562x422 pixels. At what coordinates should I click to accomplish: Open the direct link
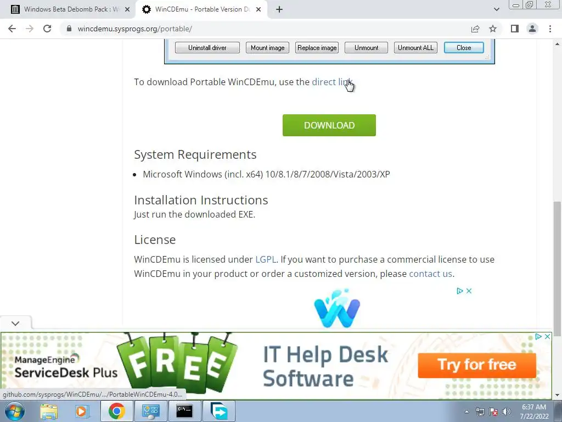click(x=332, y=82)
